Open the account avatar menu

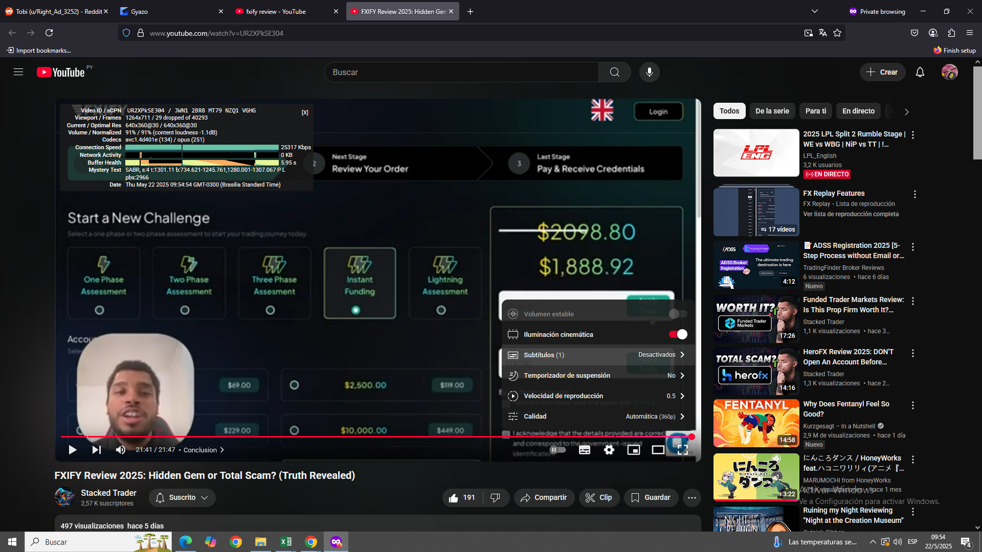click(950, 72)
